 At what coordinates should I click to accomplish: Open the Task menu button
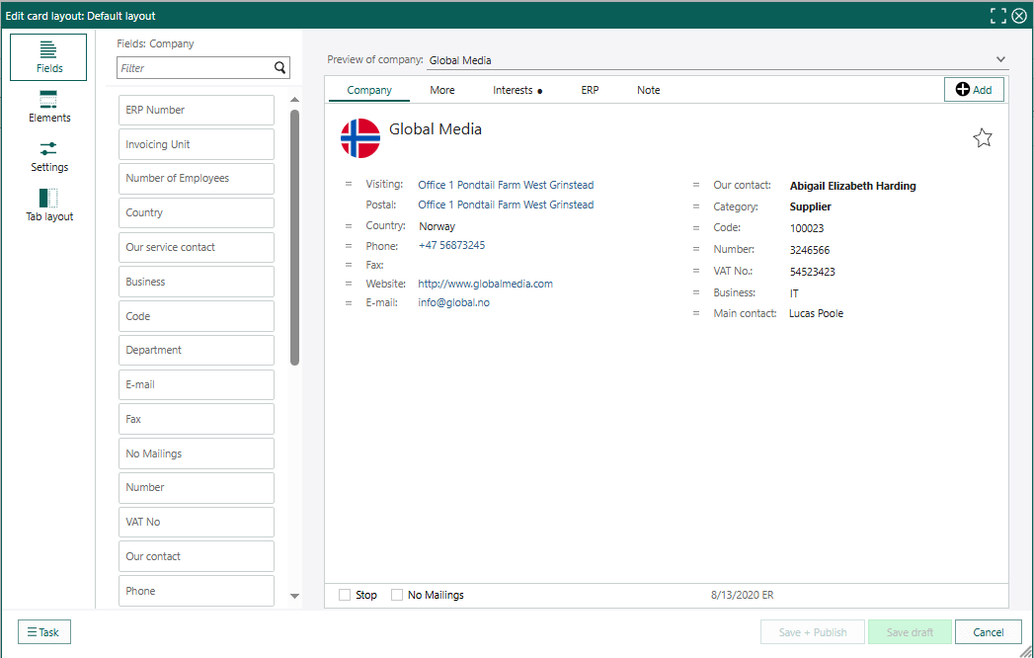44,632
